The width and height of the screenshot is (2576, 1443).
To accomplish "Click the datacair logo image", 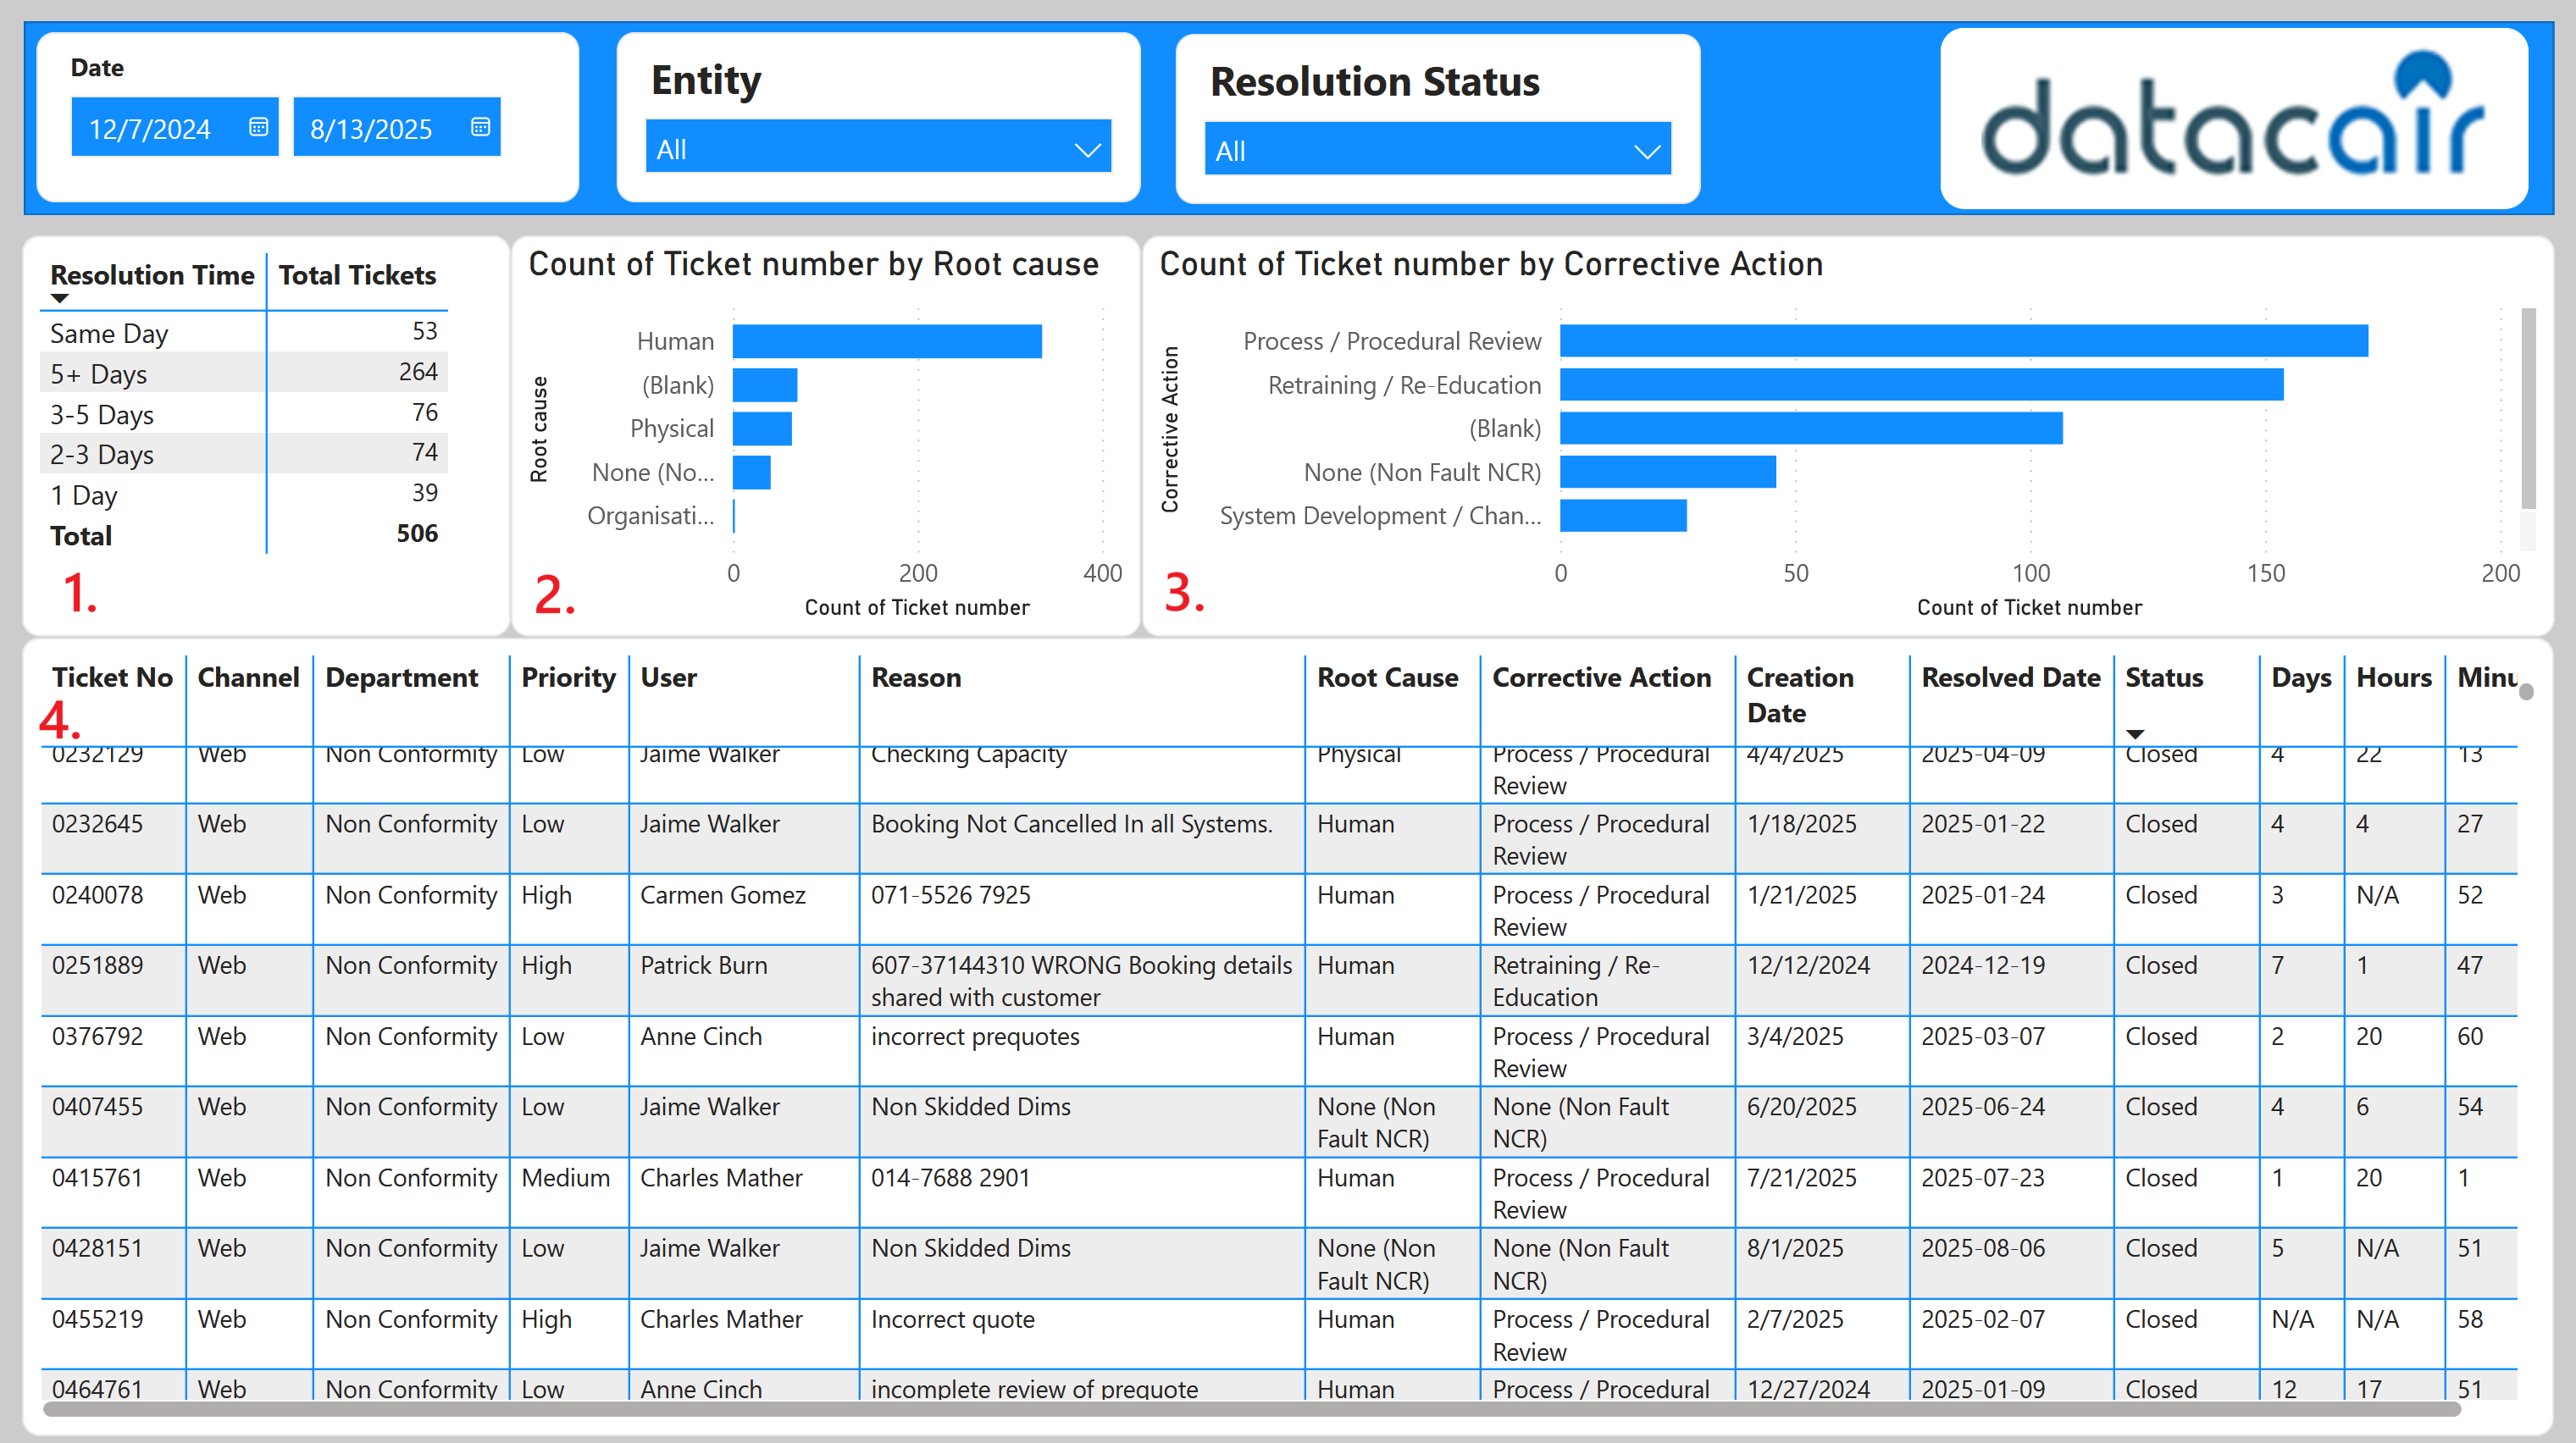I will (2233, 118).
